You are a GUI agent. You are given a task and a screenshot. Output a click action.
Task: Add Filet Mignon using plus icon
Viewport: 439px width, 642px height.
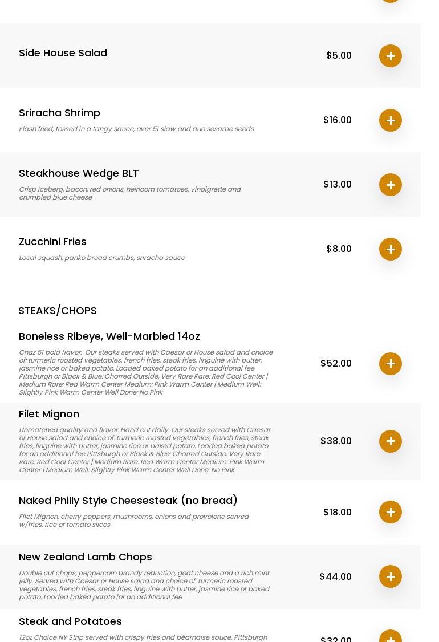pos(391,441)
